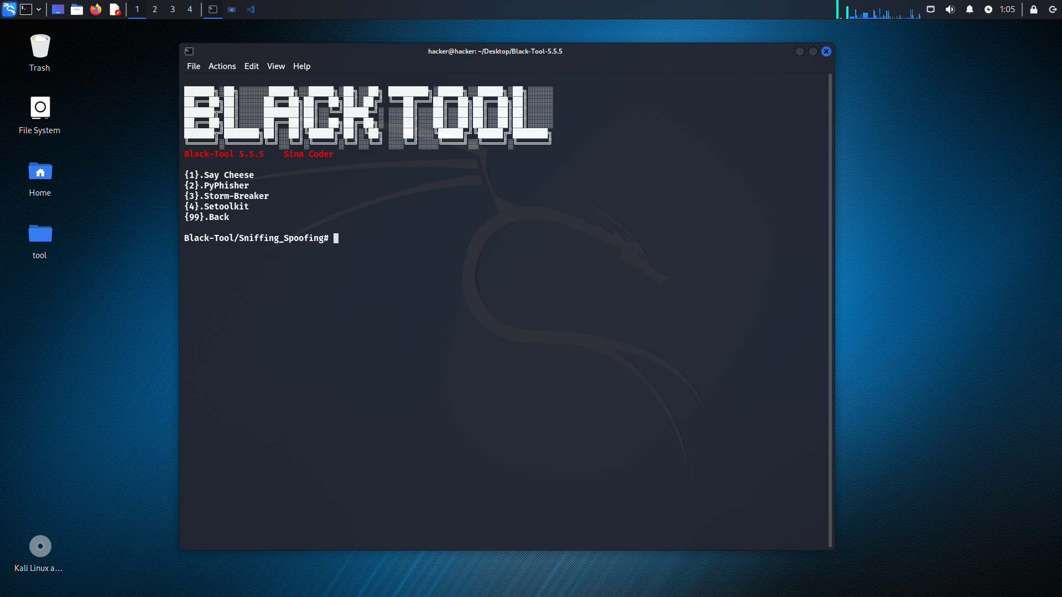Close the terminal window
Screen dimensions: 1062x597
[826, 51]
